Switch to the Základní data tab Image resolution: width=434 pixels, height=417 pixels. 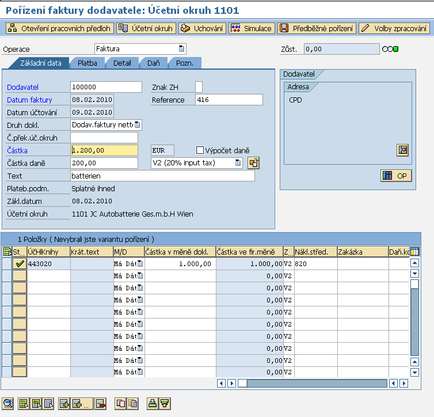[x=41, y=63]
